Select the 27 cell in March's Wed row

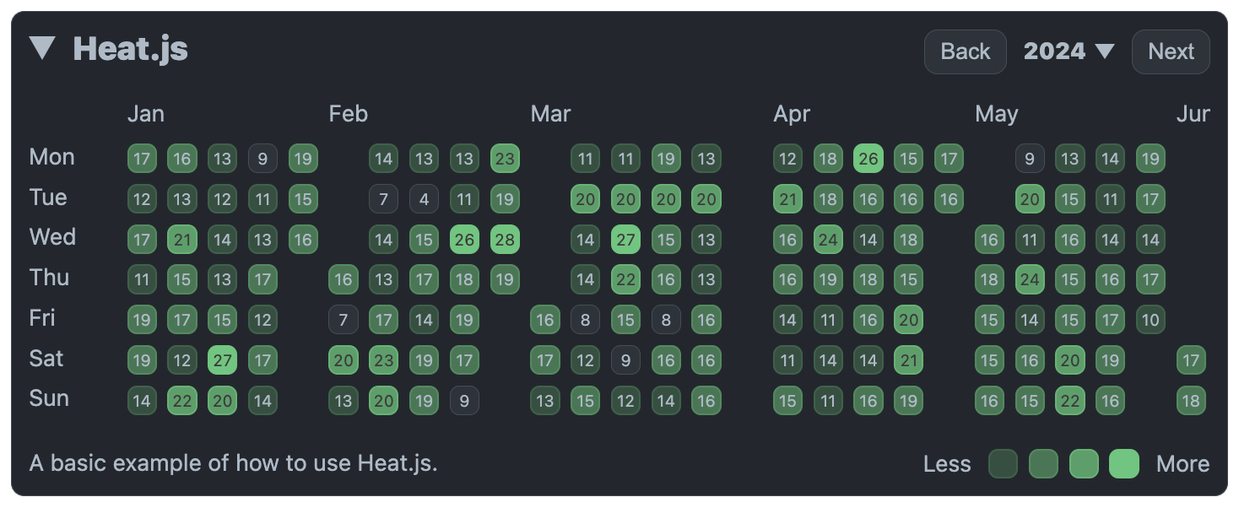coord(625,239)
